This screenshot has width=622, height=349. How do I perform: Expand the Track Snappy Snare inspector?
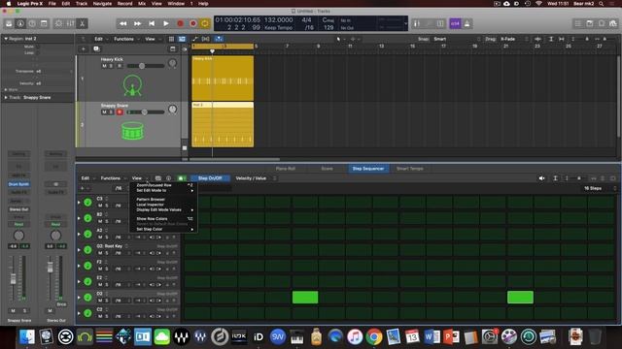(x=6, y=97)
